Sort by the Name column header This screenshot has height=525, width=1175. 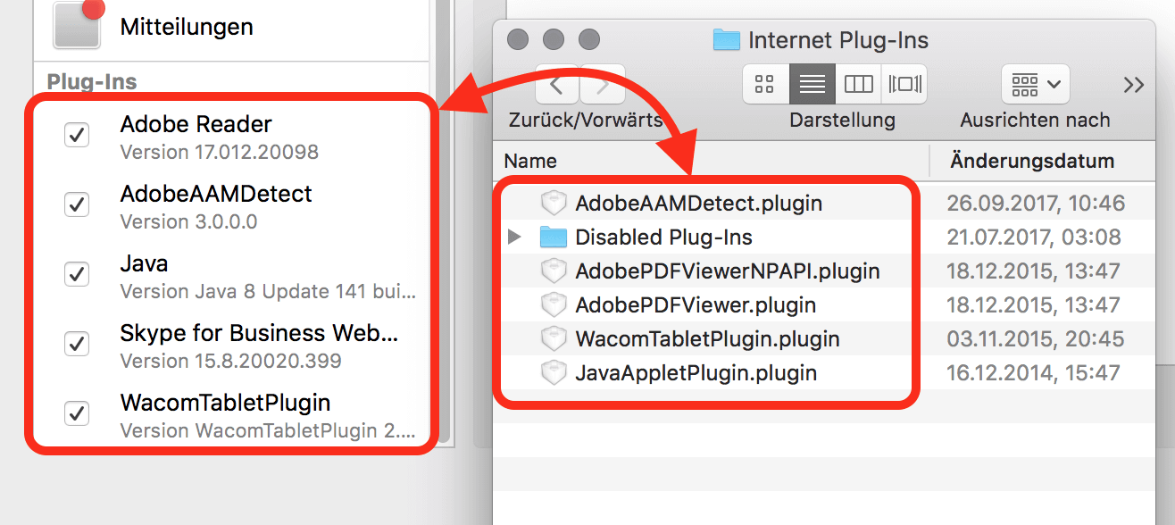click(x=711, y=162)
